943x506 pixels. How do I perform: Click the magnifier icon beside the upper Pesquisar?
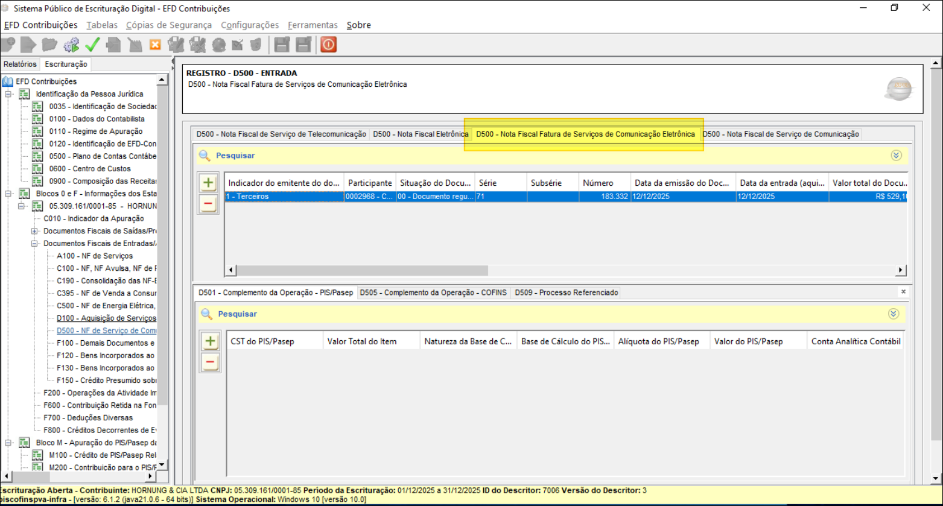pyautogui.click(x=205, y=156)
